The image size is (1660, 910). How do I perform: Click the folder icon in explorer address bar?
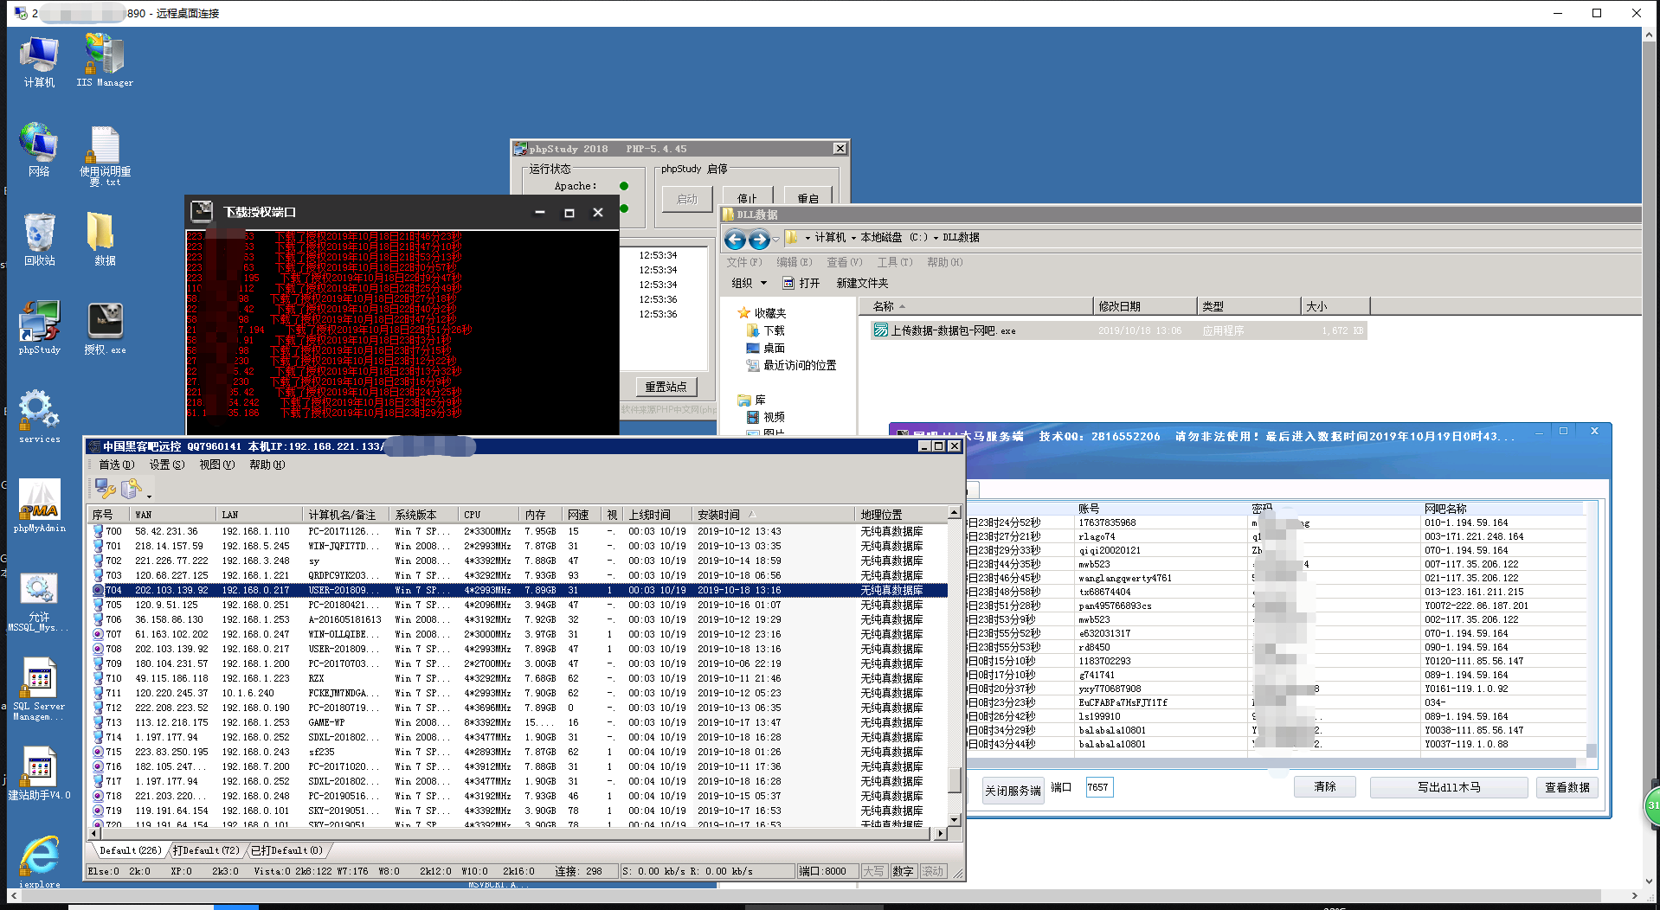791,238
